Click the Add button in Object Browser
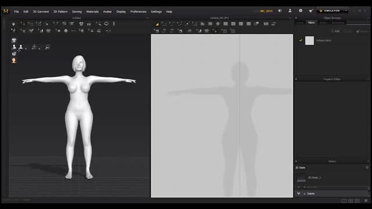This screenshot has height=209, width=372. coord(335,31)
